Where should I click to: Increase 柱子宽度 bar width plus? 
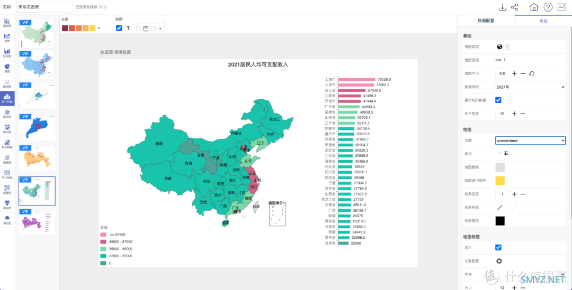(x=514, y=114)
